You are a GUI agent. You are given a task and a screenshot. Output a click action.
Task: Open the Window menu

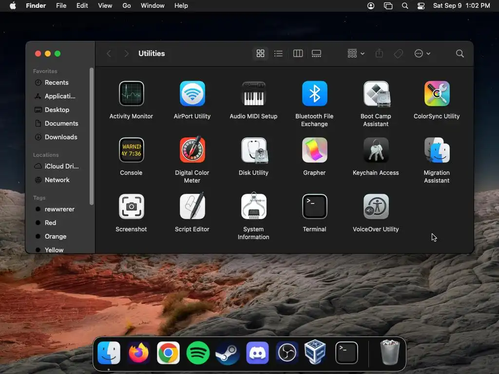tap(153, 6)
